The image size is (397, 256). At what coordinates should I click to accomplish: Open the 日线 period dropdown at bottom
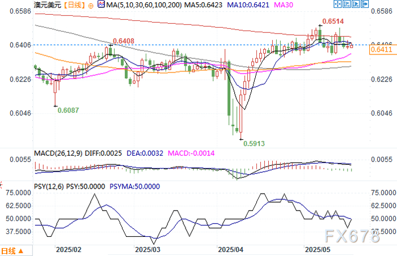tap(16, 251)
